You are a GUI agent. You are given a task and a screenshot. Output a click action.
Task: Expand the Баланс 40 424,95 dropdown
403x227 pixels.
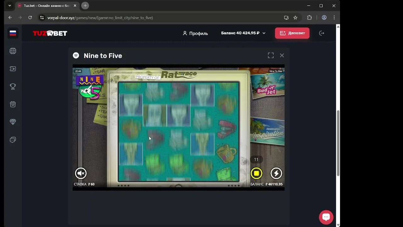click(x=243, y=33)
